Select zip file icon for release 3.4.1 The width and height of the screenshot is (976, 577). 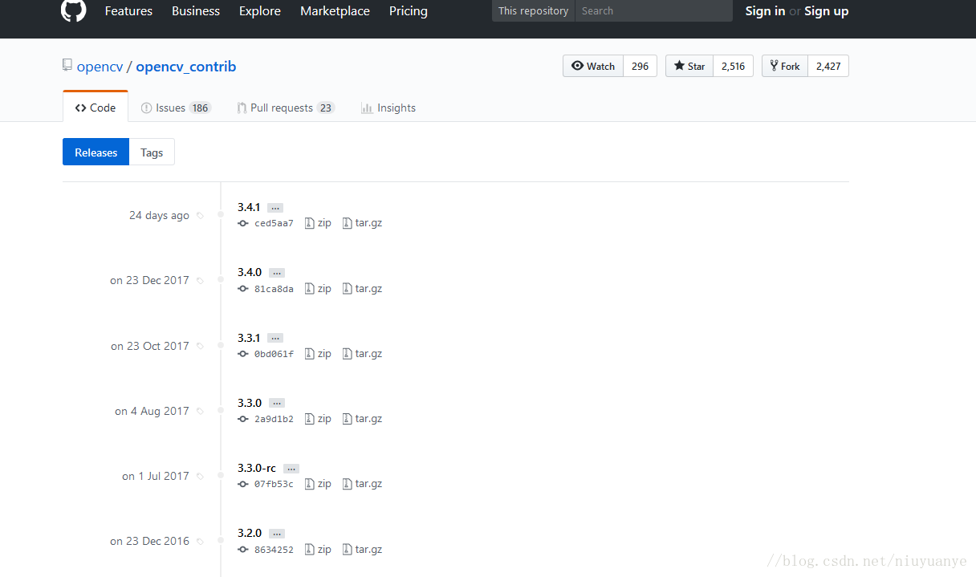click(310, 223)
